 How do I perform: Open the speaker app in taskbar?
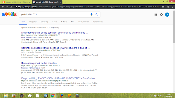click(22, 96)
